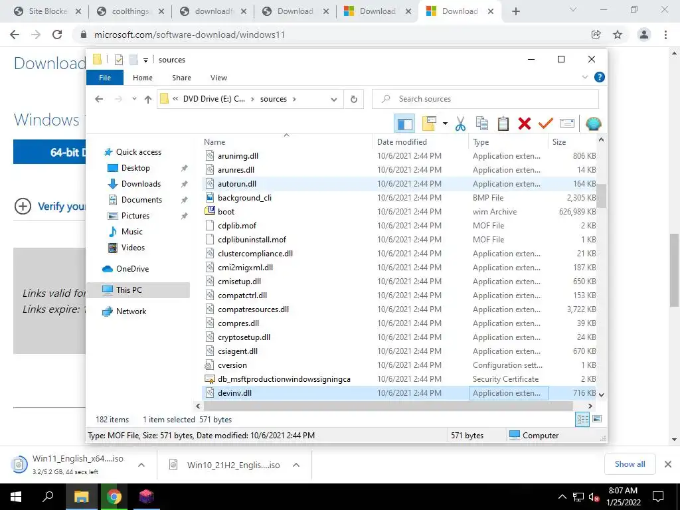Toggle the navigation pane button in toolbar

[404, 124]
